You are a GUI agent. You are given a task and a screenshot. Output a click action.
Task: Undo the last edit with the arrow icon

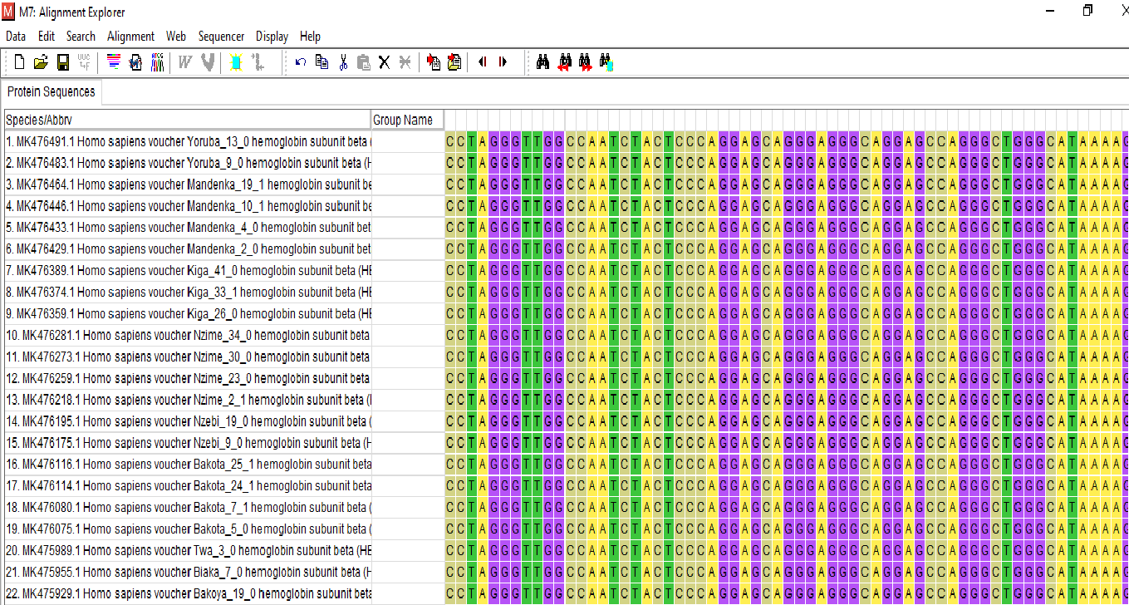[x=301, y=62]
